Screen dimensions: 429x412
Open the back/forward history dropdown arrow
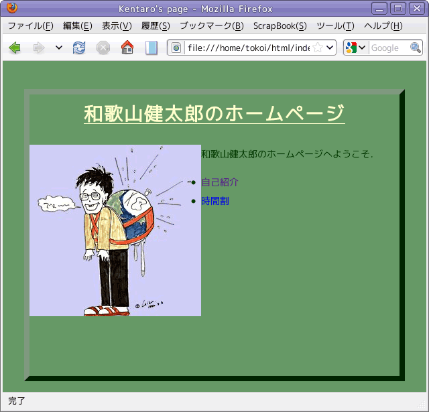59,48
